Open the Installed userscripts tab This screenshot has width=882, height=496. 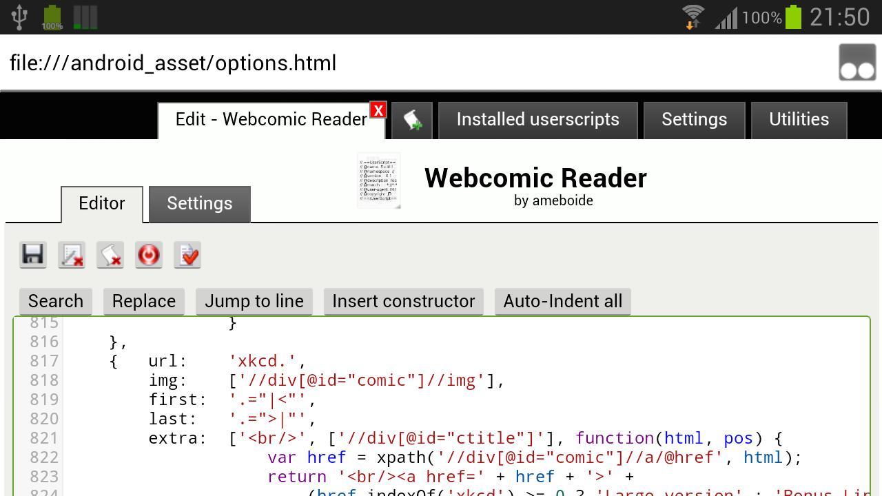click(x=538, y=120)
